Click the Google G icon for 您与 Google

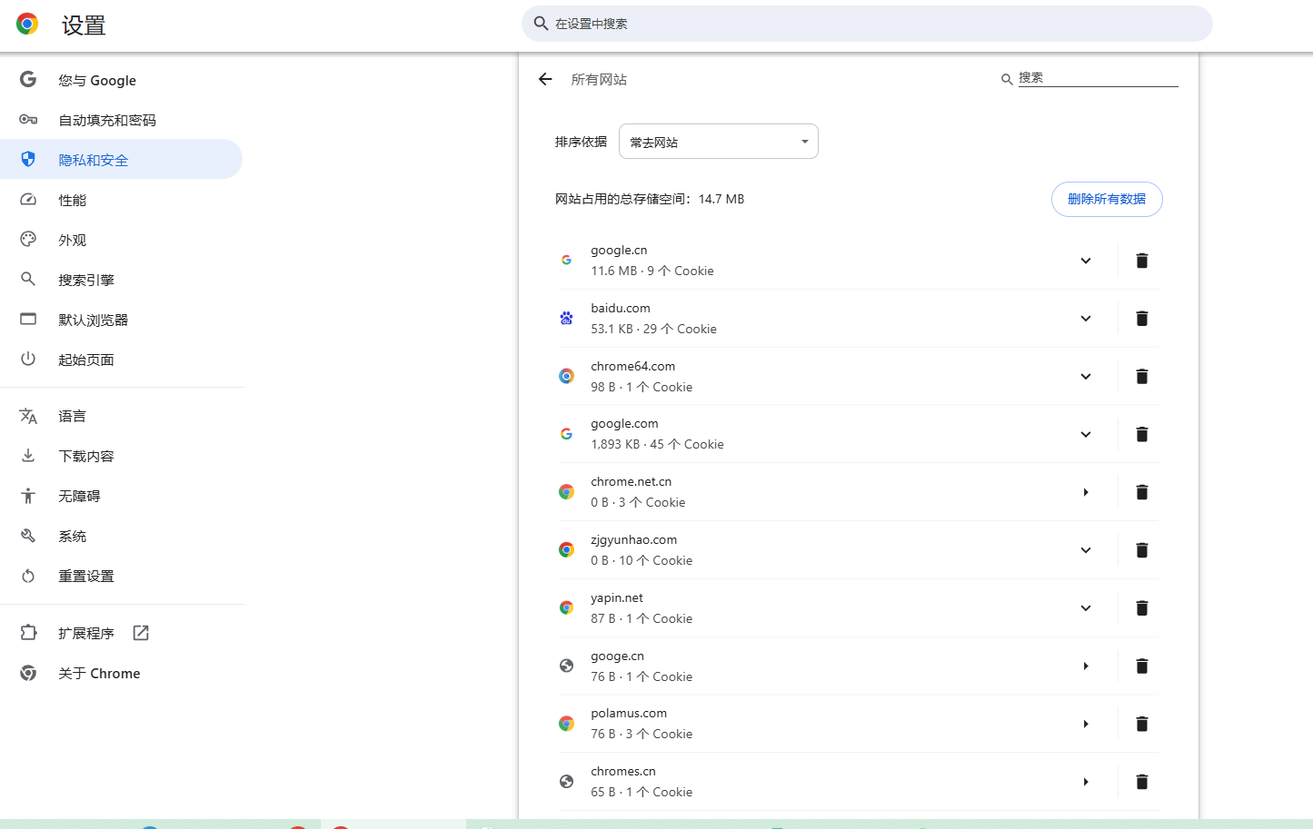[x=28, y=80]
